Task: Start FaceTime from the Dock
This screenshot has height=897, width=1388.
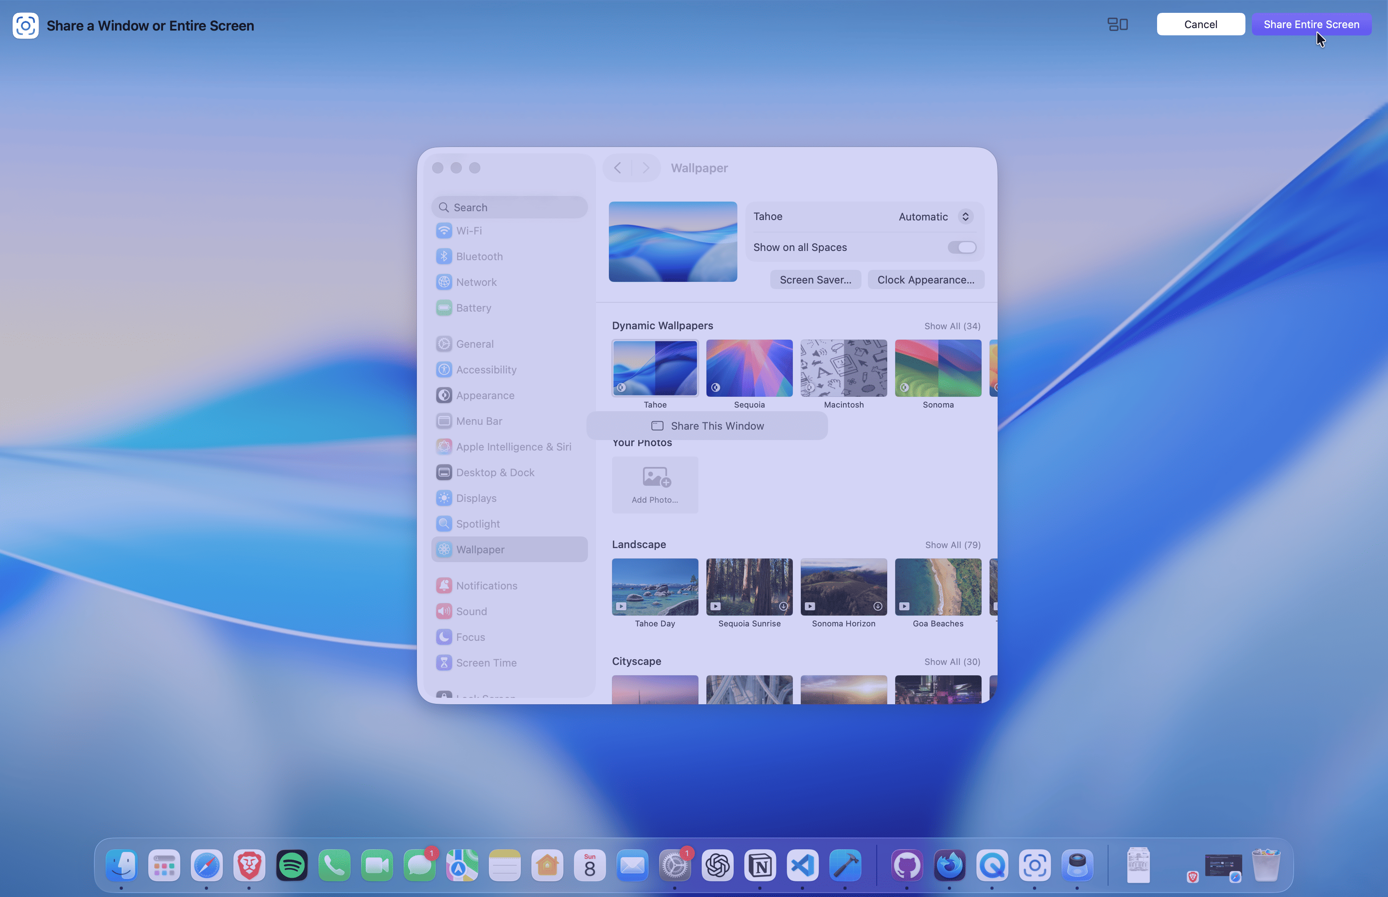Action: [x=376, y=866]
